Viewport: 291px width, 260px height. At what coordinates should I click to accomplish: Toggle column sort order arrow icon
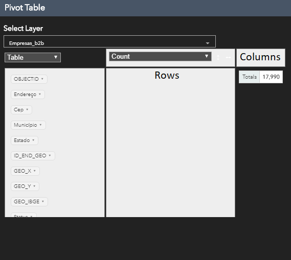[x=228, y=57]
